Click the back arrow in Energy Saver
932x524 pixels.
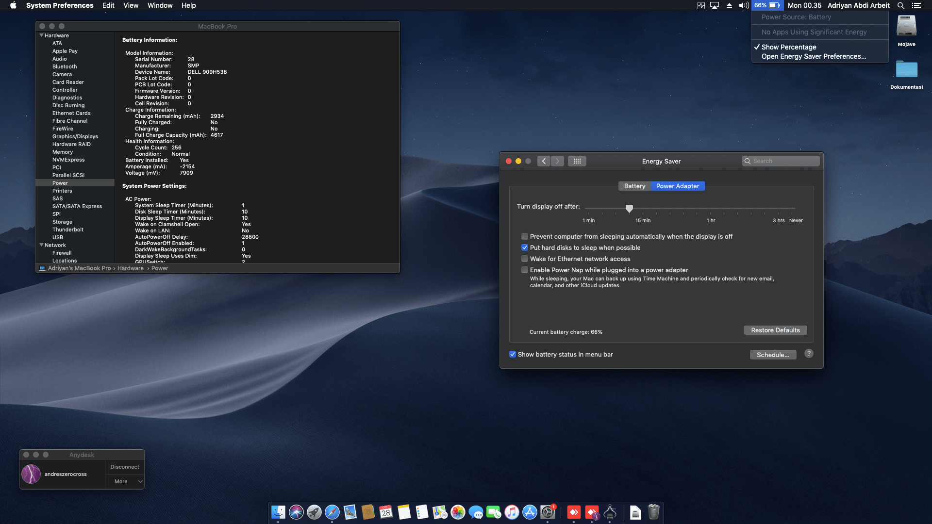[544, 161]
